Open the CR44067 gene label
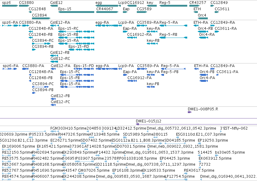Viewport: 257px width, 181px height. [x=105, y=9]
